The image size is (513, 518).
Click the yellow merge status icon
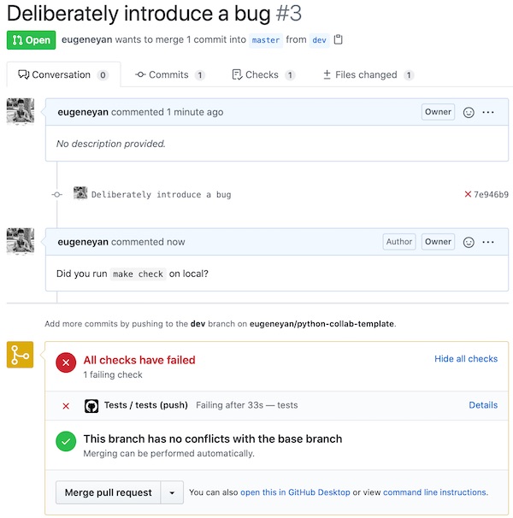click(x=20, y=355)
